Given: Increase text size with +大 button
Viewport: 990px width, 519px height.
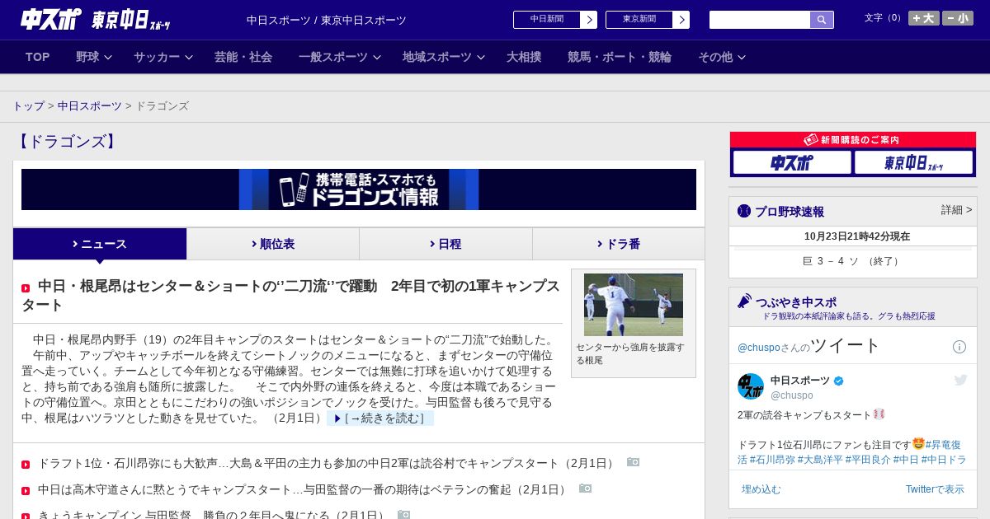Looking at the screenshot, I should point(924,18).
